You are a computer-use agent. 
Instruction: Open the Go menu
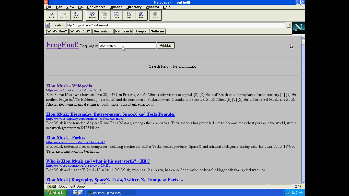coord(80,7)
